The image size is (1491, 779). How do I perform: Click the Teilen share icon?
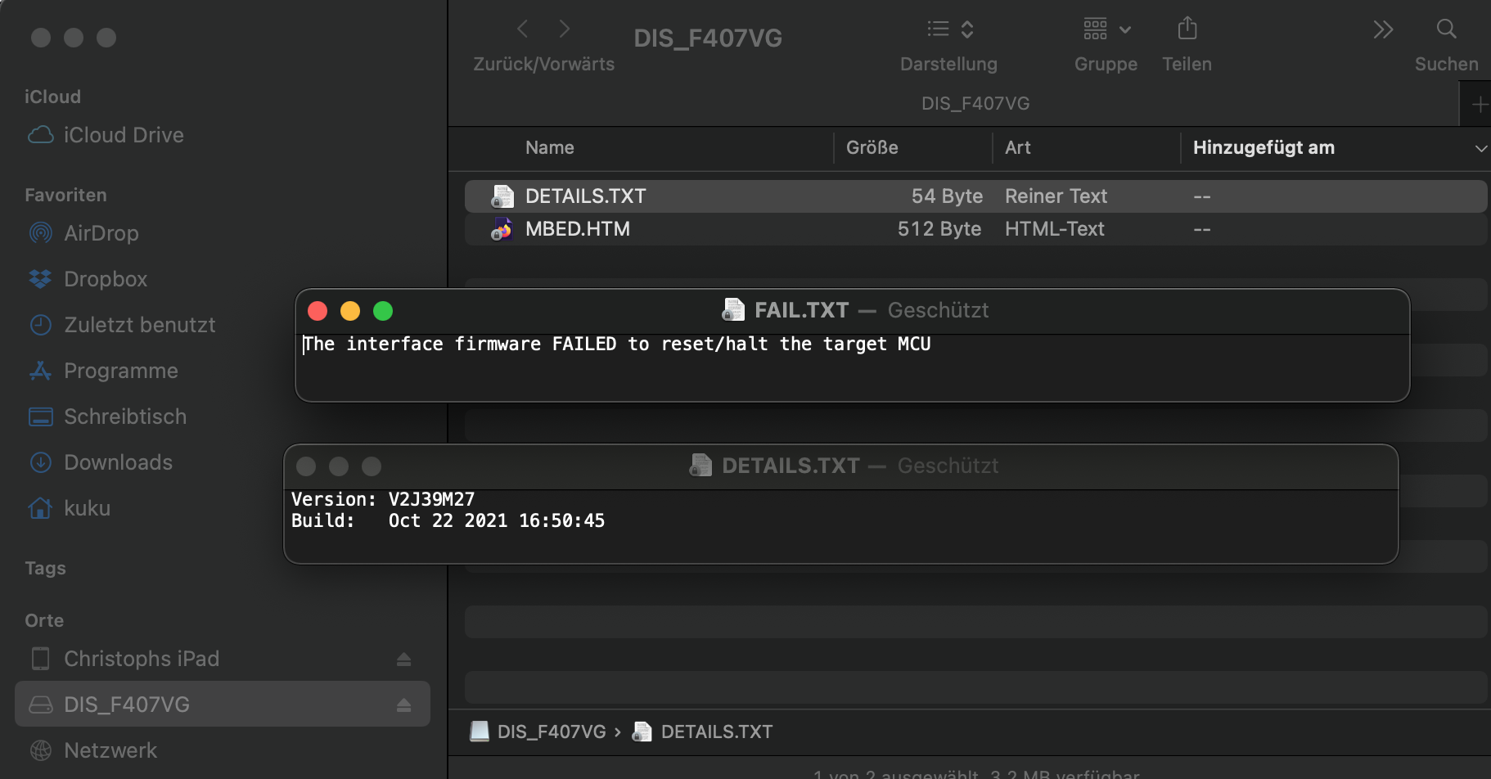click(1187, 29)
